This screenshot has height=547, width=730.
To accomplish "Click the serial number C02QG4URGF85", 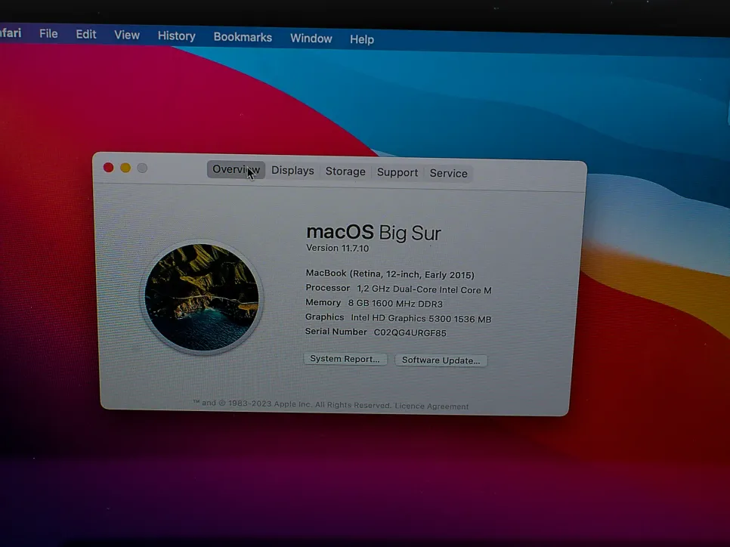I will click(410, 333).
